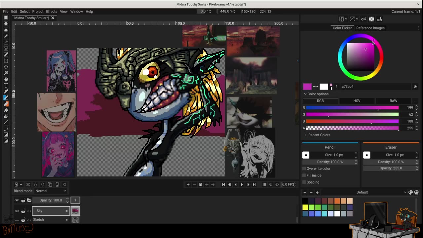Select the Move tool
Screen dimensions: 423x238
tap(6, 67)
